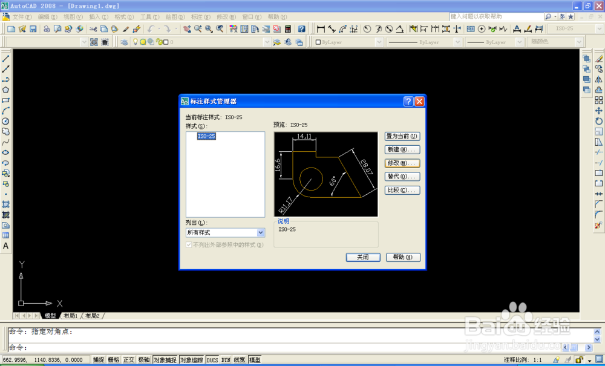This screenshot has height=366, width=605.
Task: Expand the search options arrow beside magnifier
Action: click(x=555, y=16)
